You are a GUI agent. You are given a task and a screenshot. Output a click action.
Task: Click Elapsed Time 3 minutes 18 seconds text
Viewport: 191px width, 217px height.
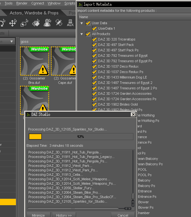[x=55, y=146]
